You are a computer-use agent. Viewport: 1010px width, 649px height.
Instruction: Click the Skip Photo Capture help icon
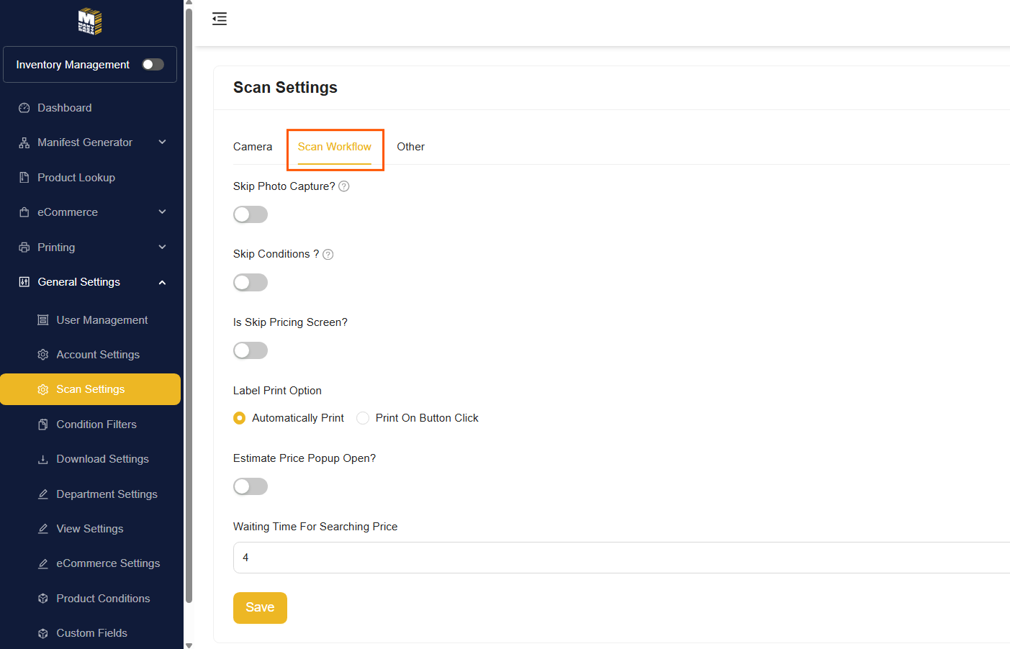[x=344, y=186]
